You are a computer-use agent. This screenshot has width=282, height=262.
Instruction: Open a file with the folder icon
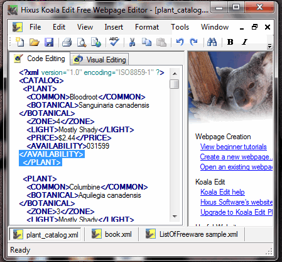pyautogui.click(x=35, y=42)
